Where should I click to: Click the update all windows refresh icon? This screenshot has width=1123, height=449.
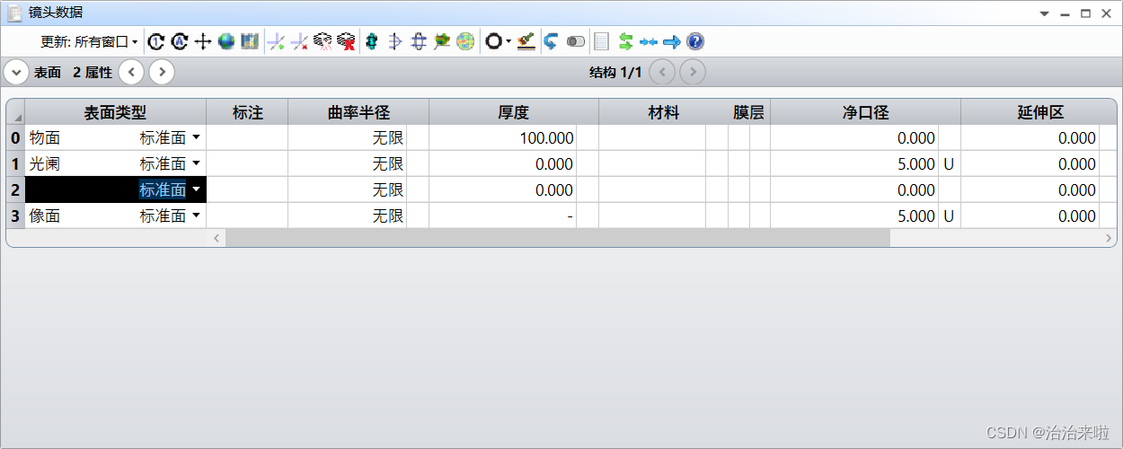pyautogui.click(x=180, y=41)
